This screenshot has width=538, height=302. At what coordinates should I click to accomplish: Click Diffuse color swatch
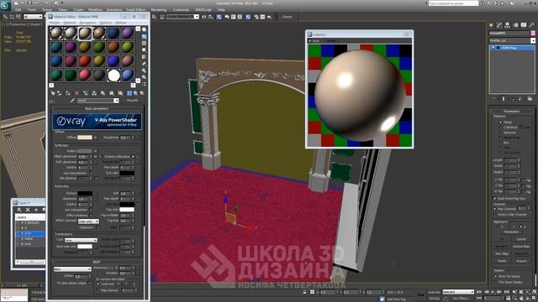(x=85, y=138)
